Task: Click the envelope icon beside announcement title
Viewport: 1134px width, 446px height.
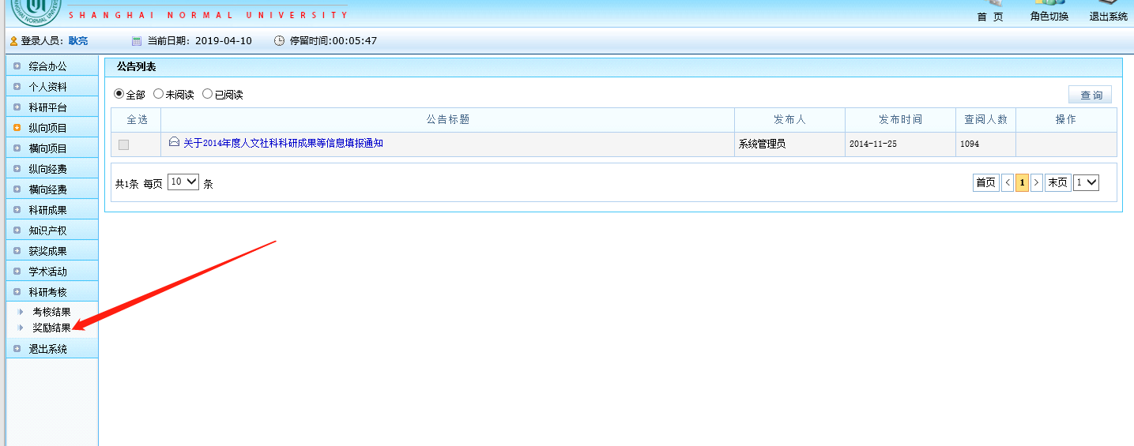Action: point(174,142)
